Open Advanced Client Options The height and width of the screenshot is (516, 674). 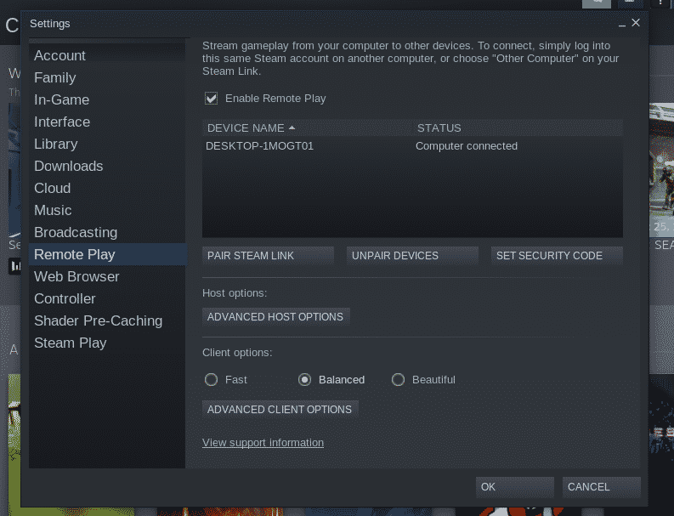coord(280,410)
